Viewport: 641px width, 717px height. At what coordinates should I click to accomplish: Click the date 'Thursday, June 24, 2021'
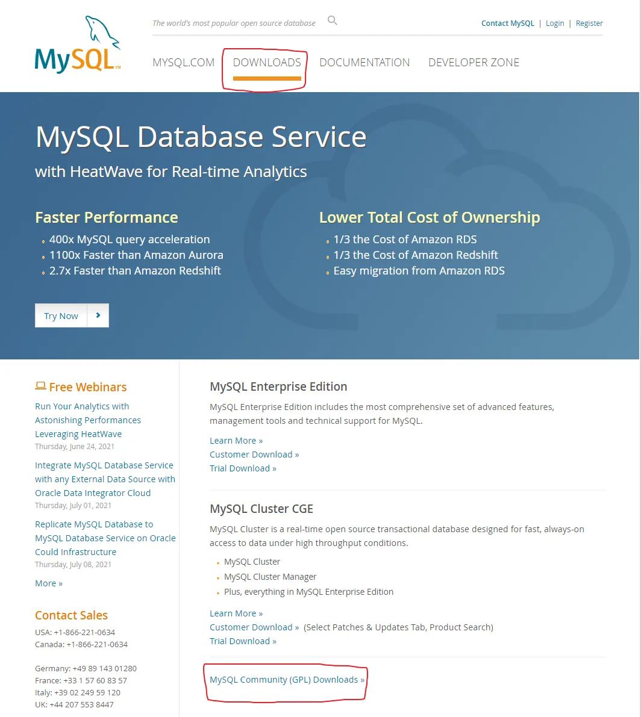click(x=75, y=446)
